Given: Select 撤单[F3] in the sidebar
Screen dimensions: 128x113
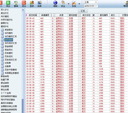Looking at the screenshot, I should point(5,23).
